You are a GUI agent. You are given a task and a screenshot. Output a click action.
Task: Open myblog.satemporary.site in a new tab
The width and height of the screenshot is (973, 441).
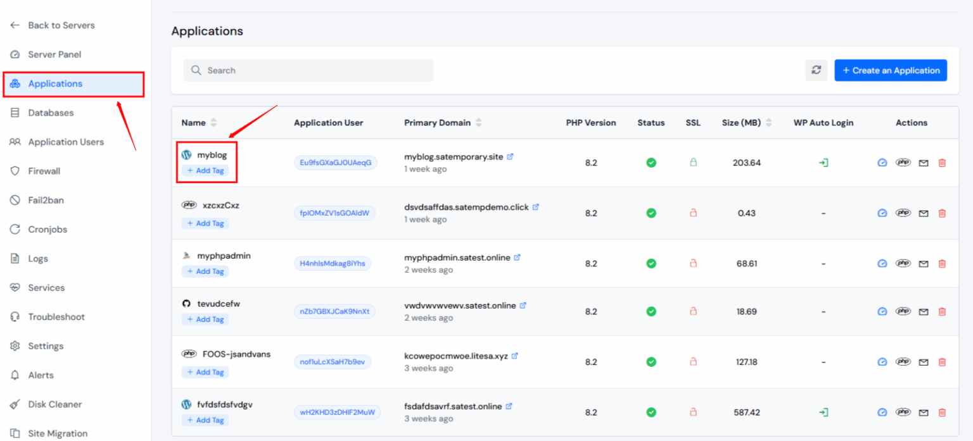[511, 156]
